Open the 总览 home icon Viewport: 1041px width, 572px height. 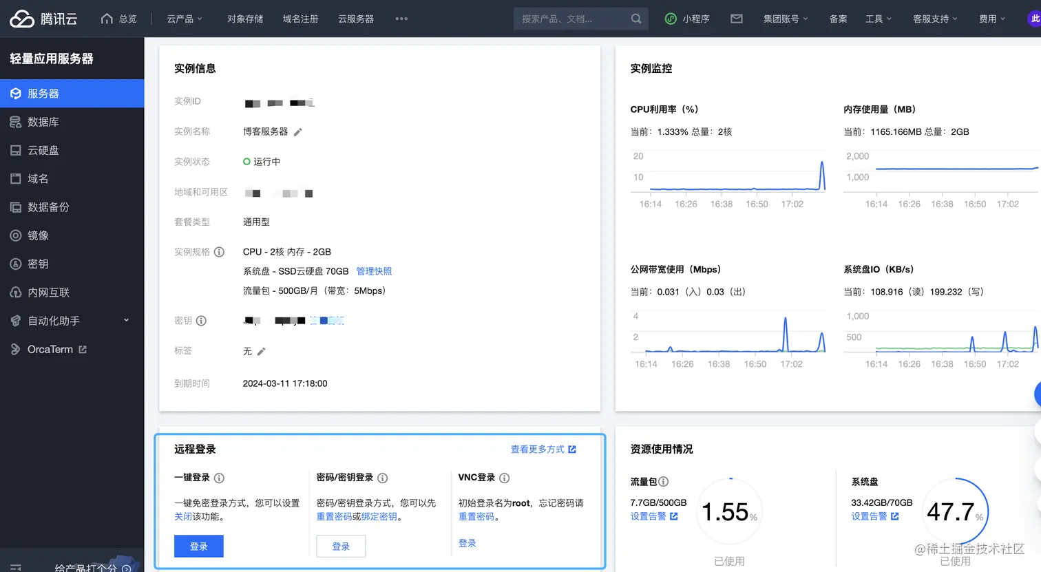(107, 19)
